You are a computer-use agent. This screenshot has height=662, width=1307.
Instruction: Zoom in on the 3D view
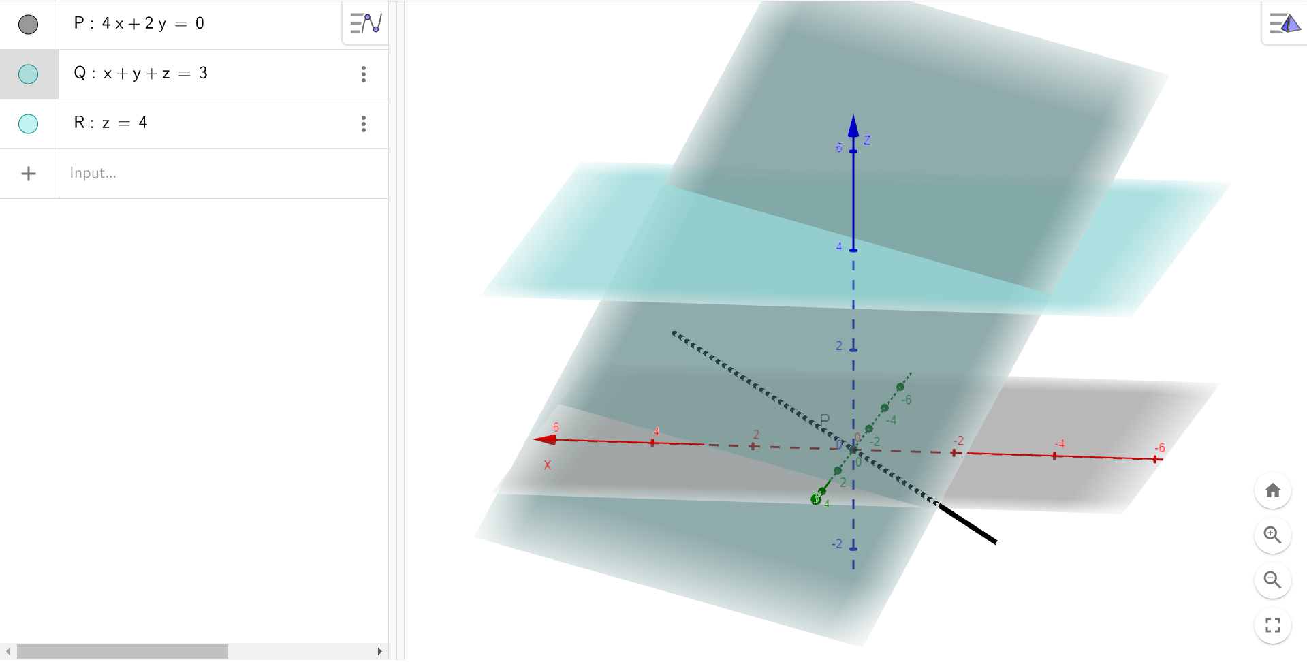1272,535
